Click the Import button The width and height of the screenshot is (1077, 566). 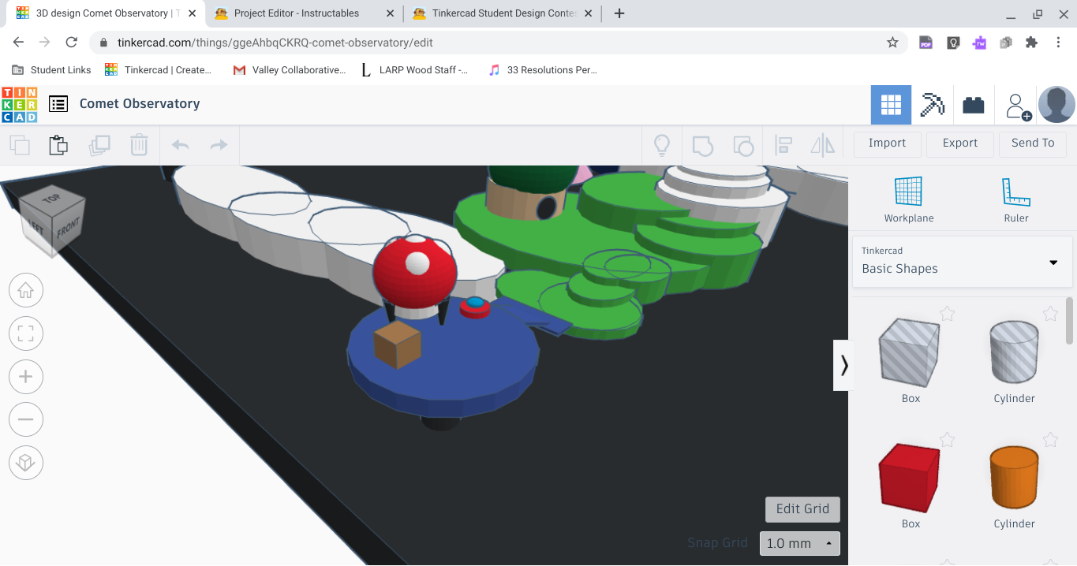click(x=887, y=143)
